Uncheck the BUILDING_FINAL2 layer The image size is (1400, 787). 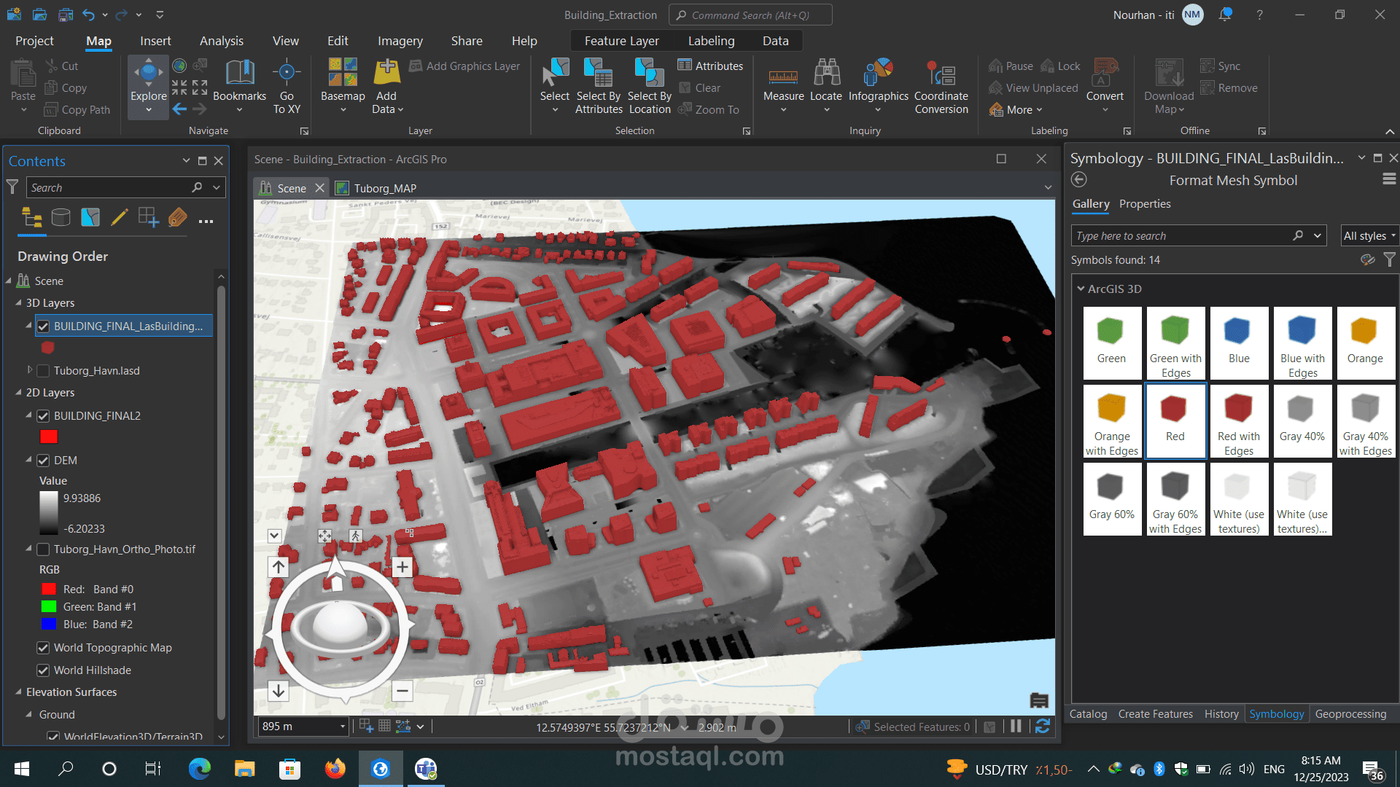43,416
